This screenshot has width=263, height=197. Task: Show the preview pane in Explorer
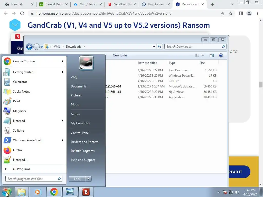212,55
